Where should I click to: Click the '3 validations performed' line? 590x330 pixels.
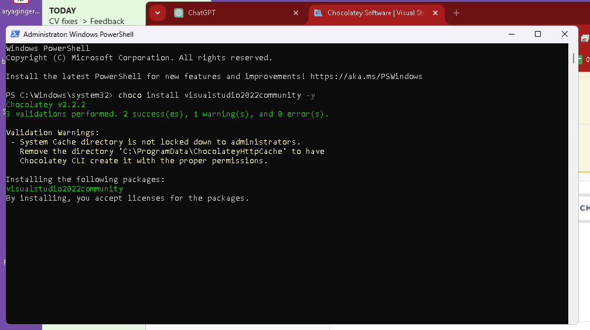[x=168, y=114]
